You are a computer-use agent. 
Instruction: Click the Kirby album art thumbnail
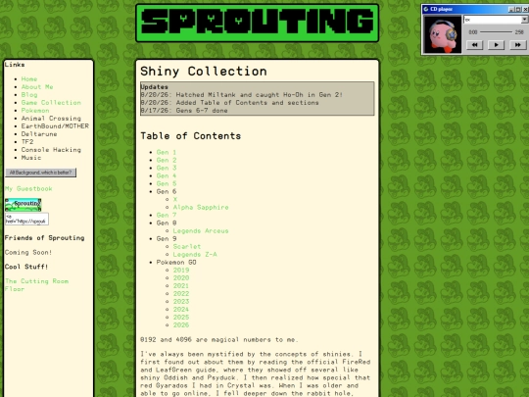click(442, 34)
